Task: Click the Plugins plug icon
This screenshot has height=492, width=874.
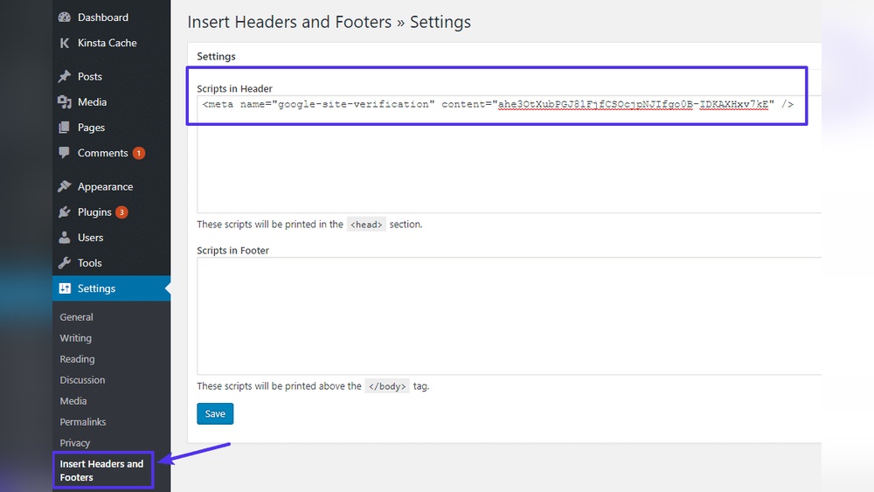Action: [65, 211]
